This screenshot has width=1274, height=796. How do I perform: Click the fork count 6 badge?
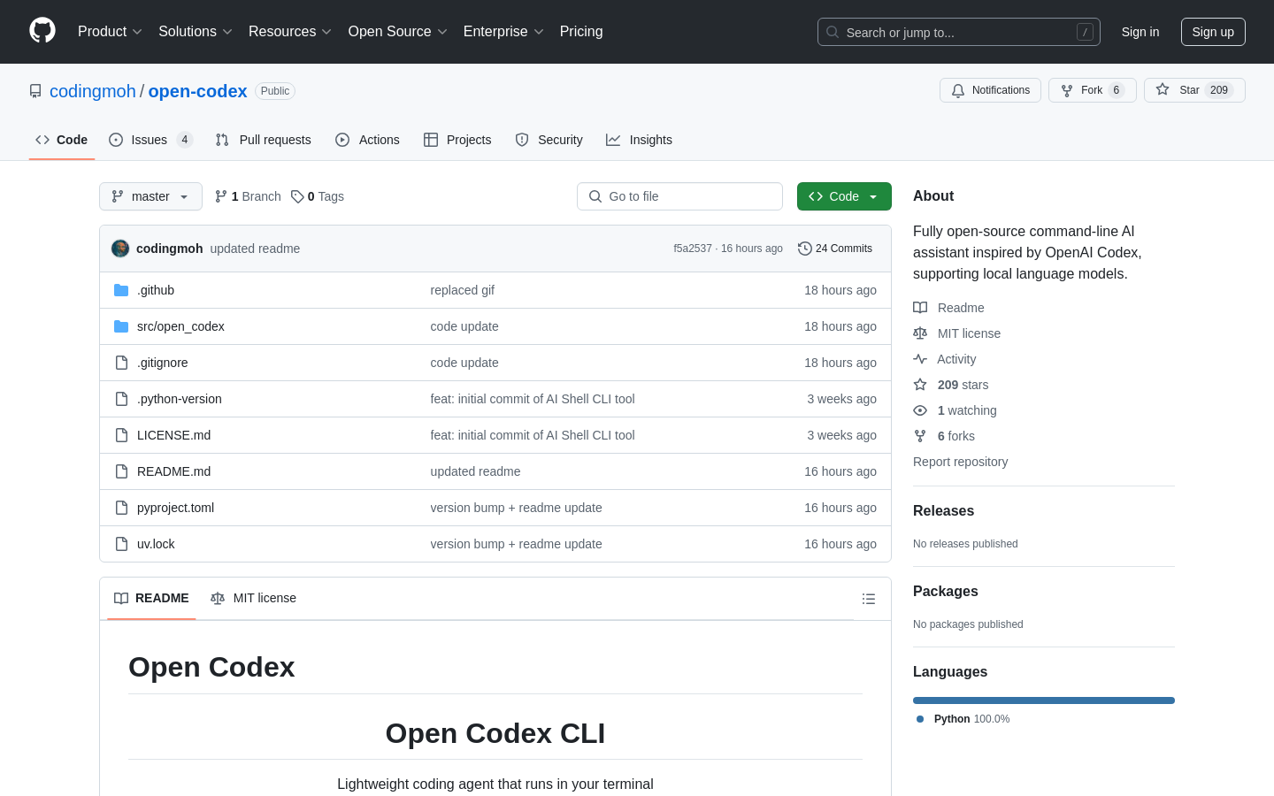[x=1117, y=90]
